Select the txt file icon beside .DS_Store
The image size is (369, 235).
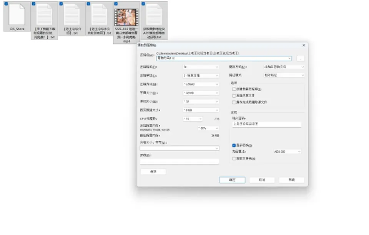[45, 15]
